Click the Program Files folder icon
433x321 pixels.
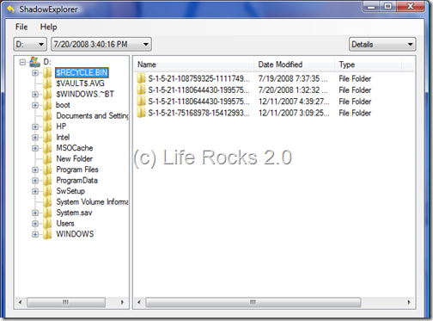[47, 170]
